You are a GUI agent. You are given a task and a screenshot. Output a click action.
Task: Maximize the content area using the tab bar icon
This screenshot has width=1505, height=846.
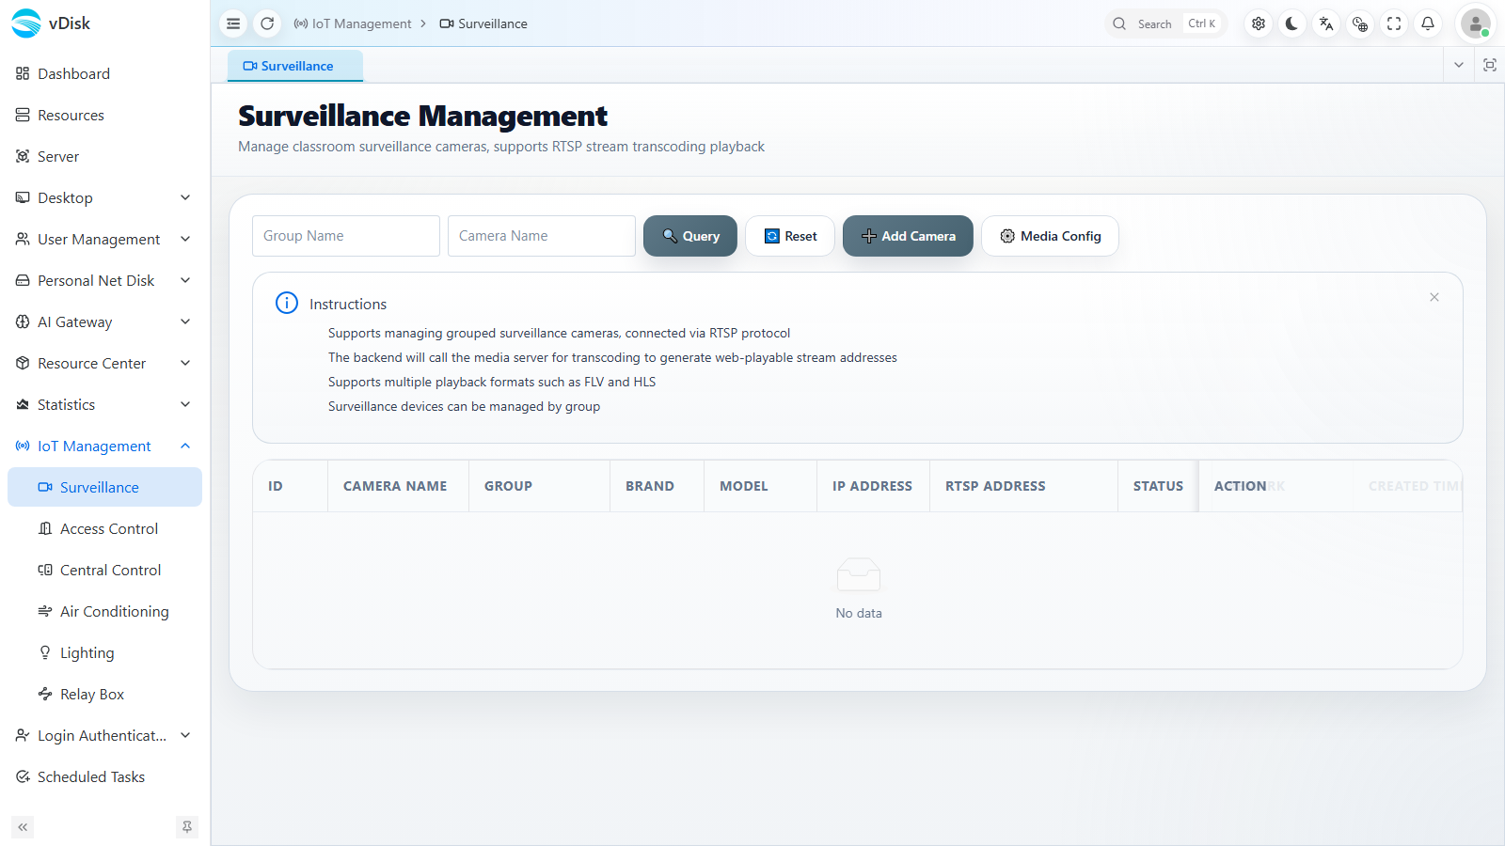tap(1490, 65)
